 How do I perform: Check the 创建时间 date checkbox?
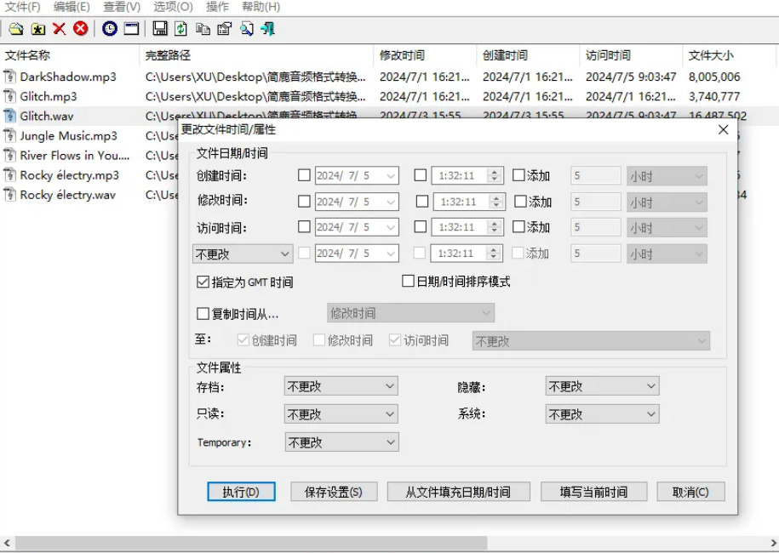[x=302, y=176]
